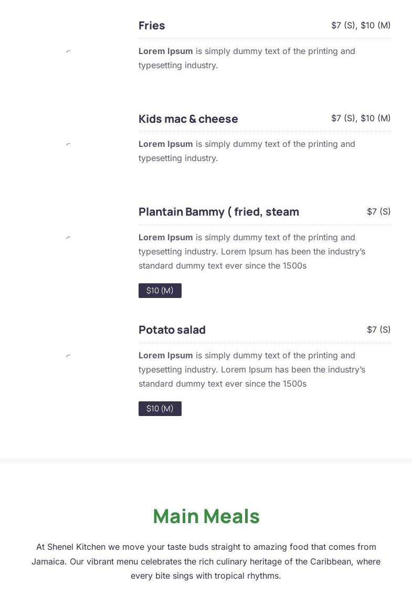
Task: Click the Plantain Bammy description paragraph
Action: tap(252, 251)
